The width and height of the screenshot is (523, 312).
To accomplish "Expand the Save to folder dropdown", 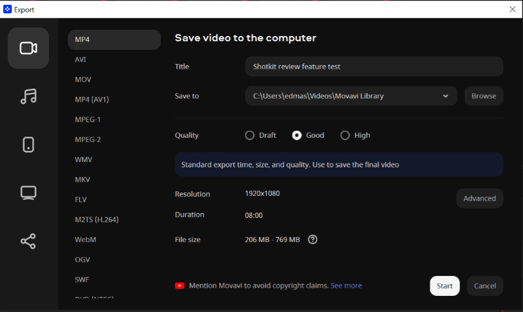I will 445,96.
